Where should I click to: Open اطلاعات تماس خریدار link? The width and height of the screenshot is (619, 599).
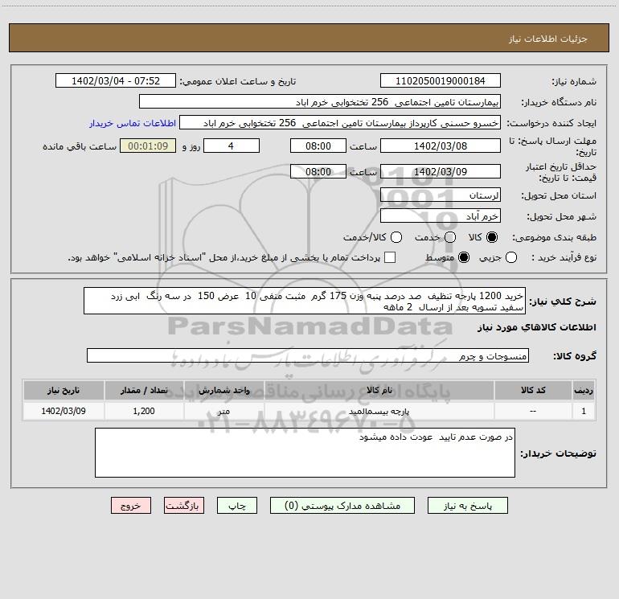click(x=133, y=123)
